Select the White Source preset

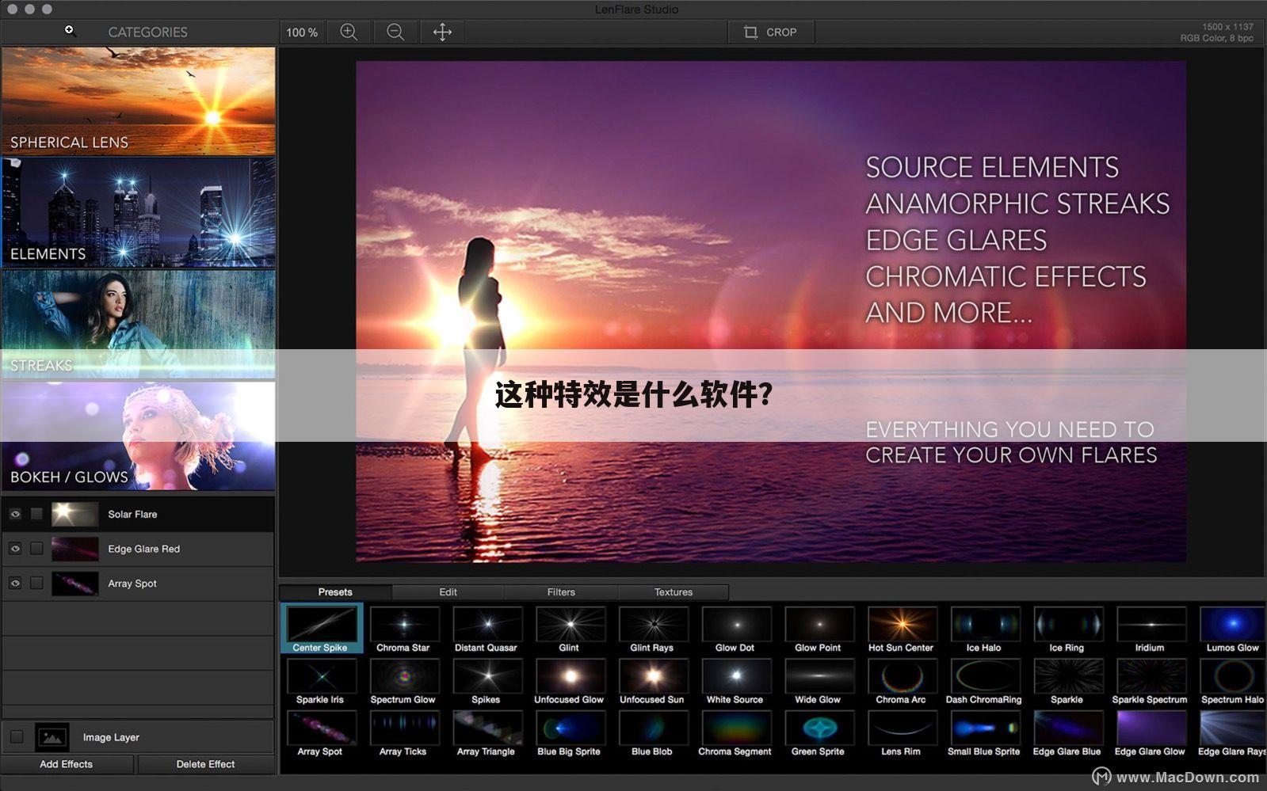point(735,681)
